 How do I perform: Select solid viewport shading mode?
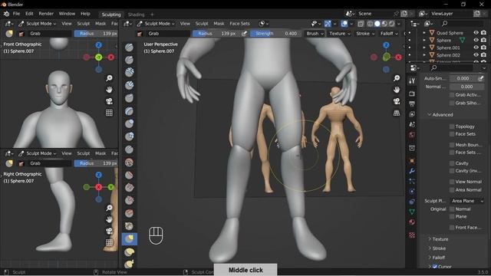377,24
